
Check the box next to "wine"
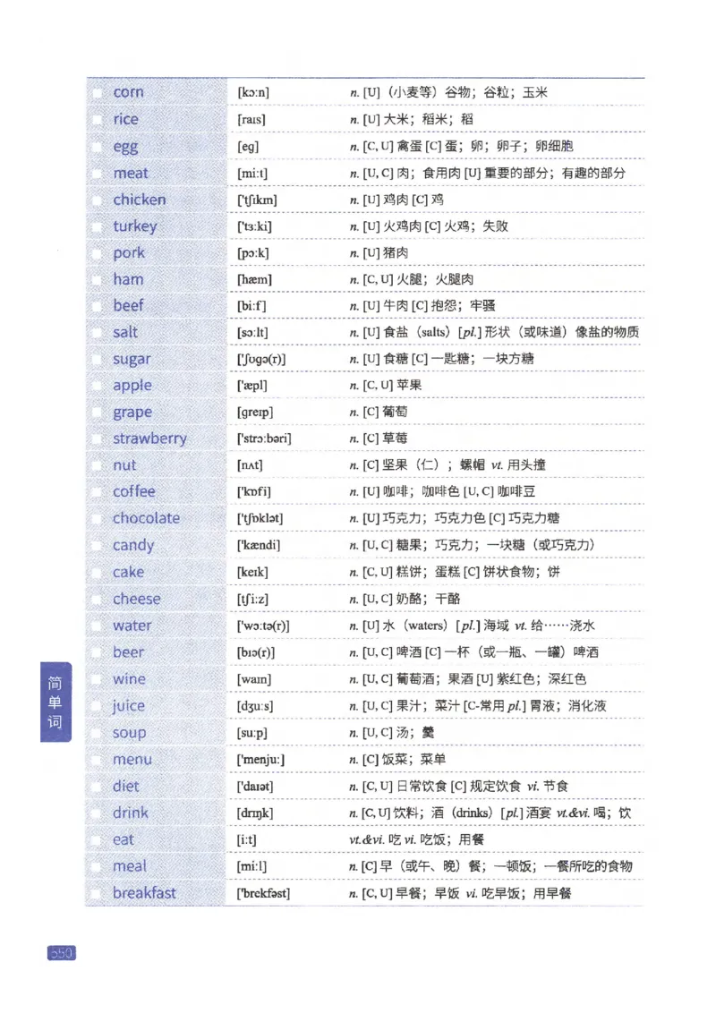click(97, 679)
